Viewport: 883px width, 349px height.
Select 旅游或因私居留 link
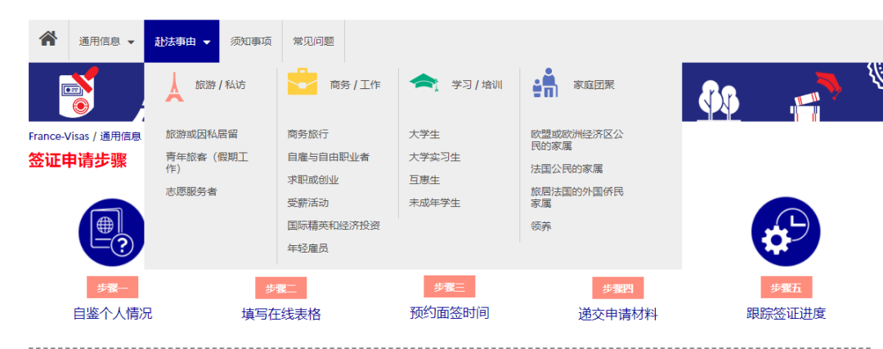[x=202, y=134]
